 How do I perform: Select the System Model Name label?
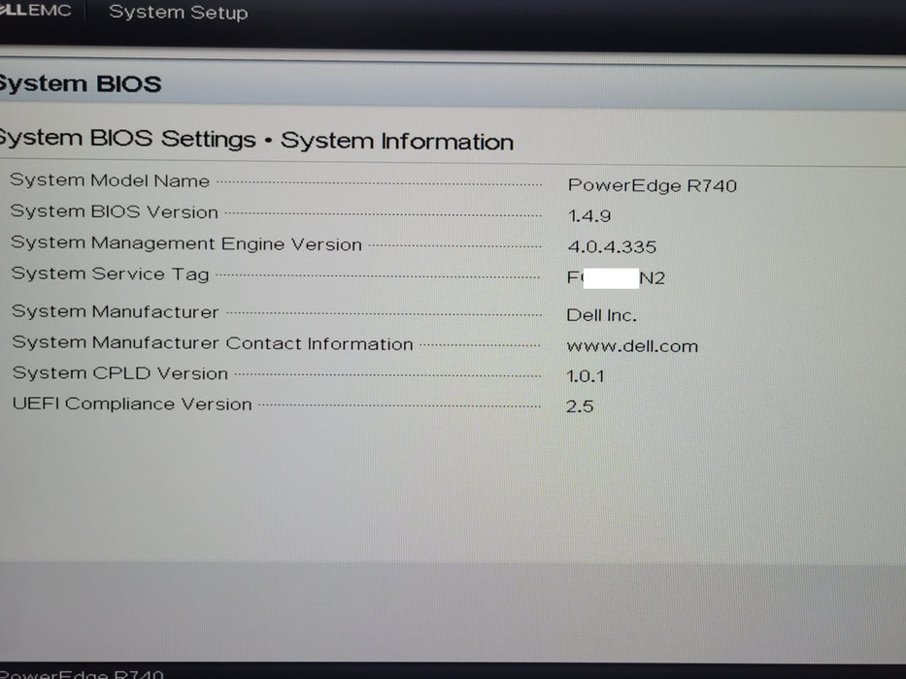coord(110,180)
